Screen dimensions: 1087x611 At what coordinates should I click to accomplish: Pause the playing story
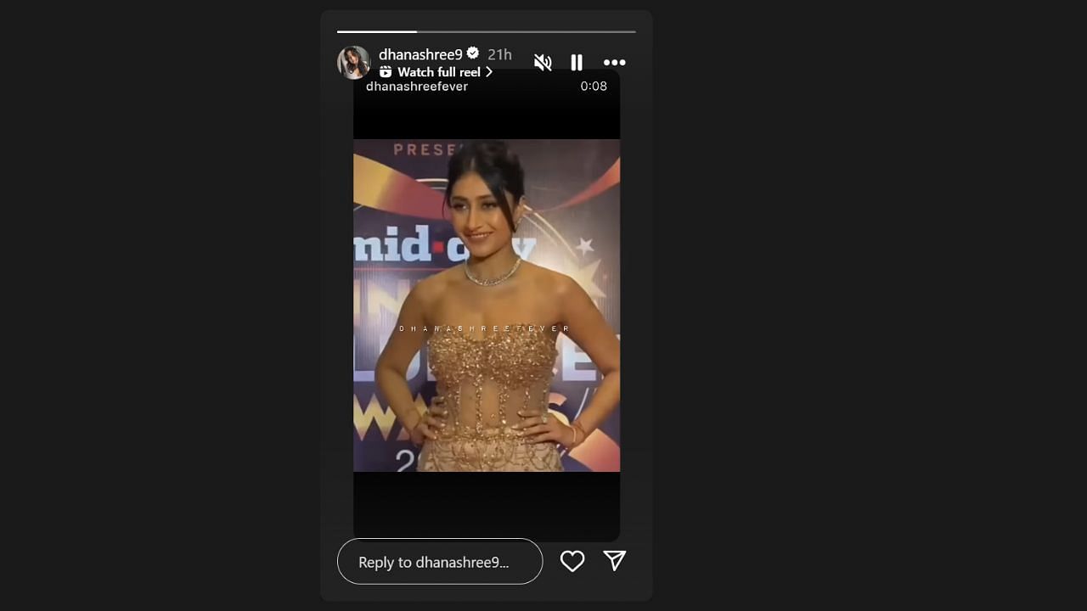577,63
